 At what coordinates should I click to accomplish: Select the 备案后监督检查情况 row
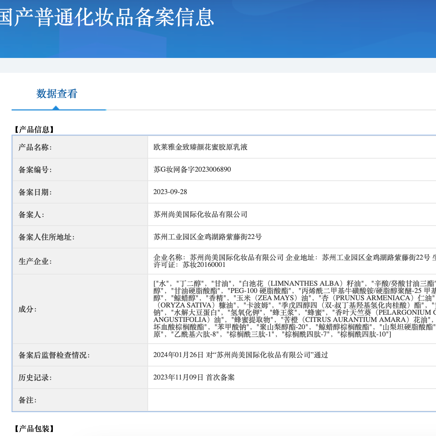[x=47, y=355]
